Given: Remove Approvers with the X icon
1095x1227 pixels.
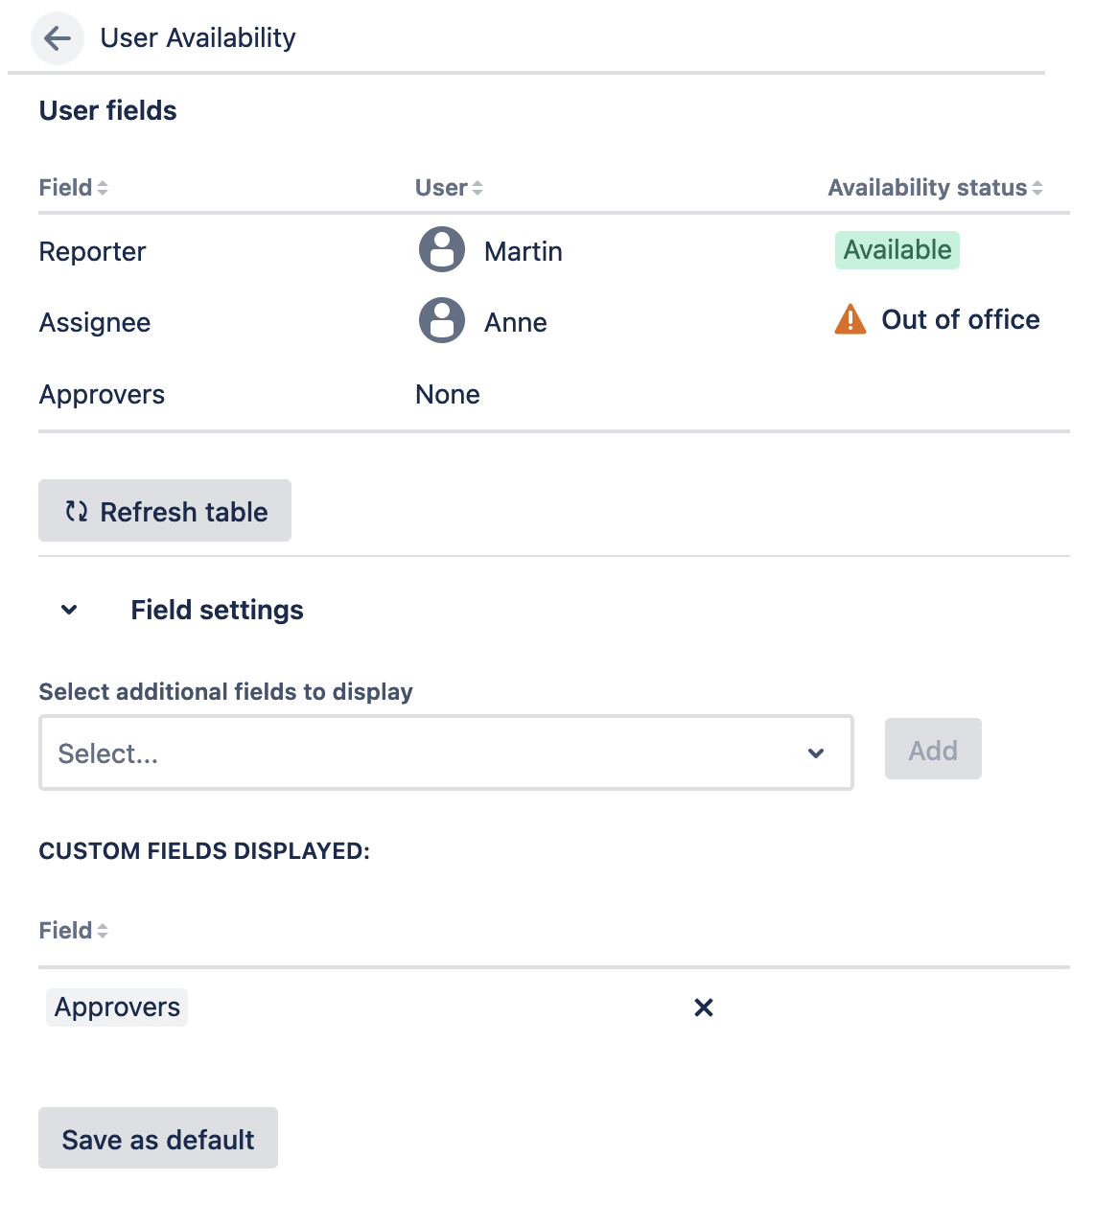Looking at the screenshot, I should tap(704, 1007).
